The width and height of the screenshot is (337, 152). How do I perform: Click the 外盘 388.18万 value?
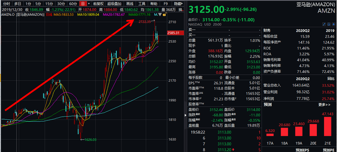point(216,51)
